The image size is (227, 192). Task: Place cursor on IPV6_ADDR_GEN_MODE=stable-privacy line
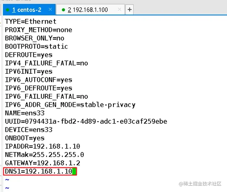coord(70,105)
